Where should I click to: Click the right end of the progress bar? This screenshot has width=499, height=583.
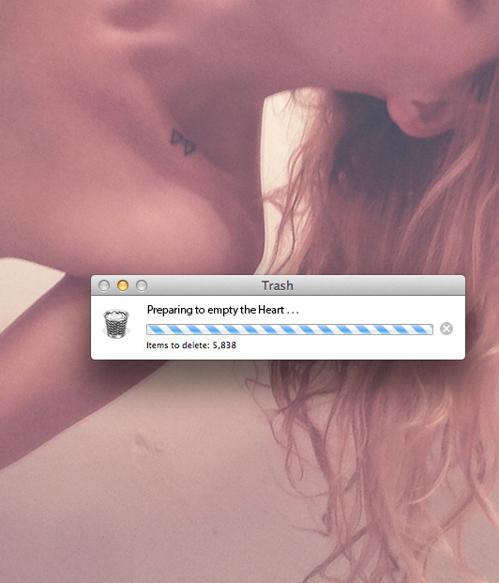coord(430,330)
